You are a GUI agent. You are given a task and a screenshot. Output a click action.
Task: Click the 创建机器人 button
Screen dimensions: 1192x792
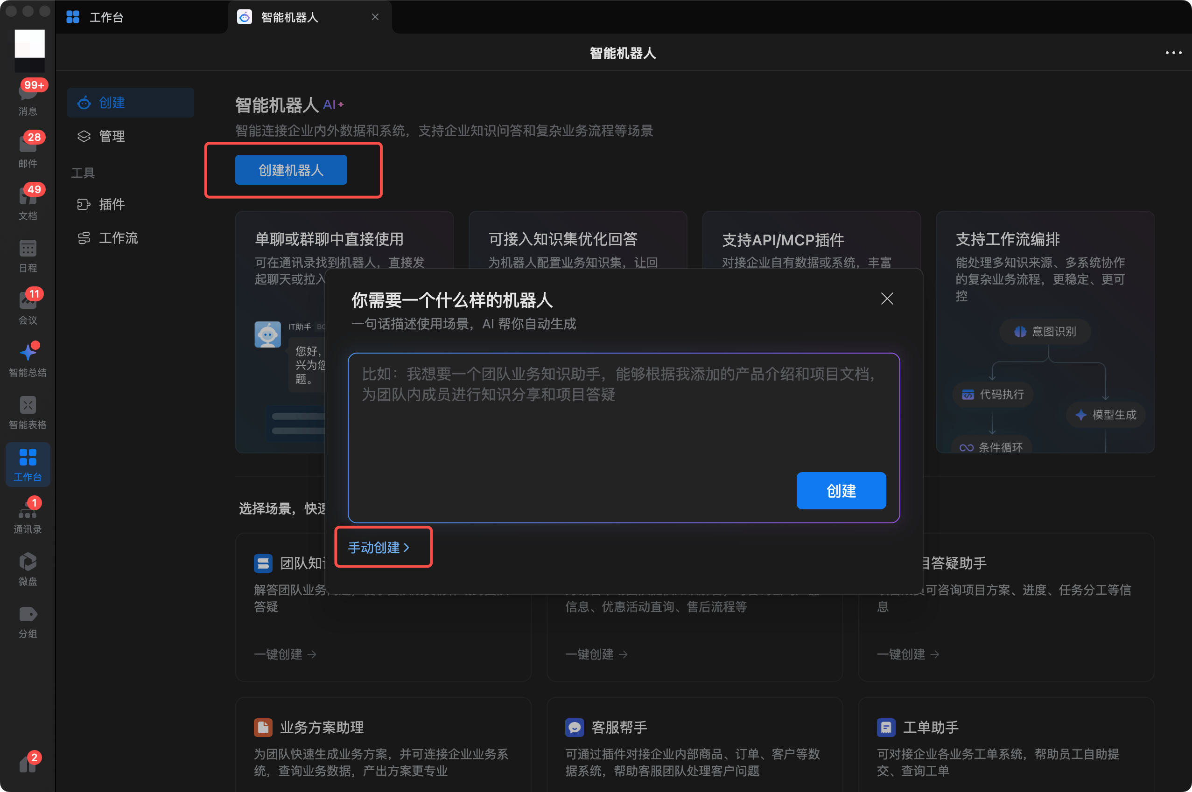tap(291, 170)
